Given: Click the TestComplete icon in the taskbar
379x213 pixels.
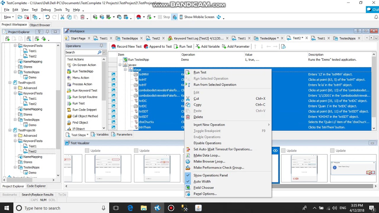Looking at the screenshot, I should click(157, 208).
